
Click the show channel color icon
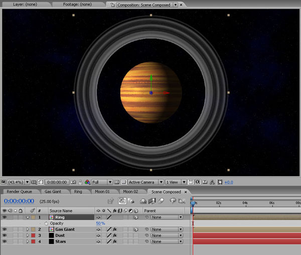click(x=87, y=182)
